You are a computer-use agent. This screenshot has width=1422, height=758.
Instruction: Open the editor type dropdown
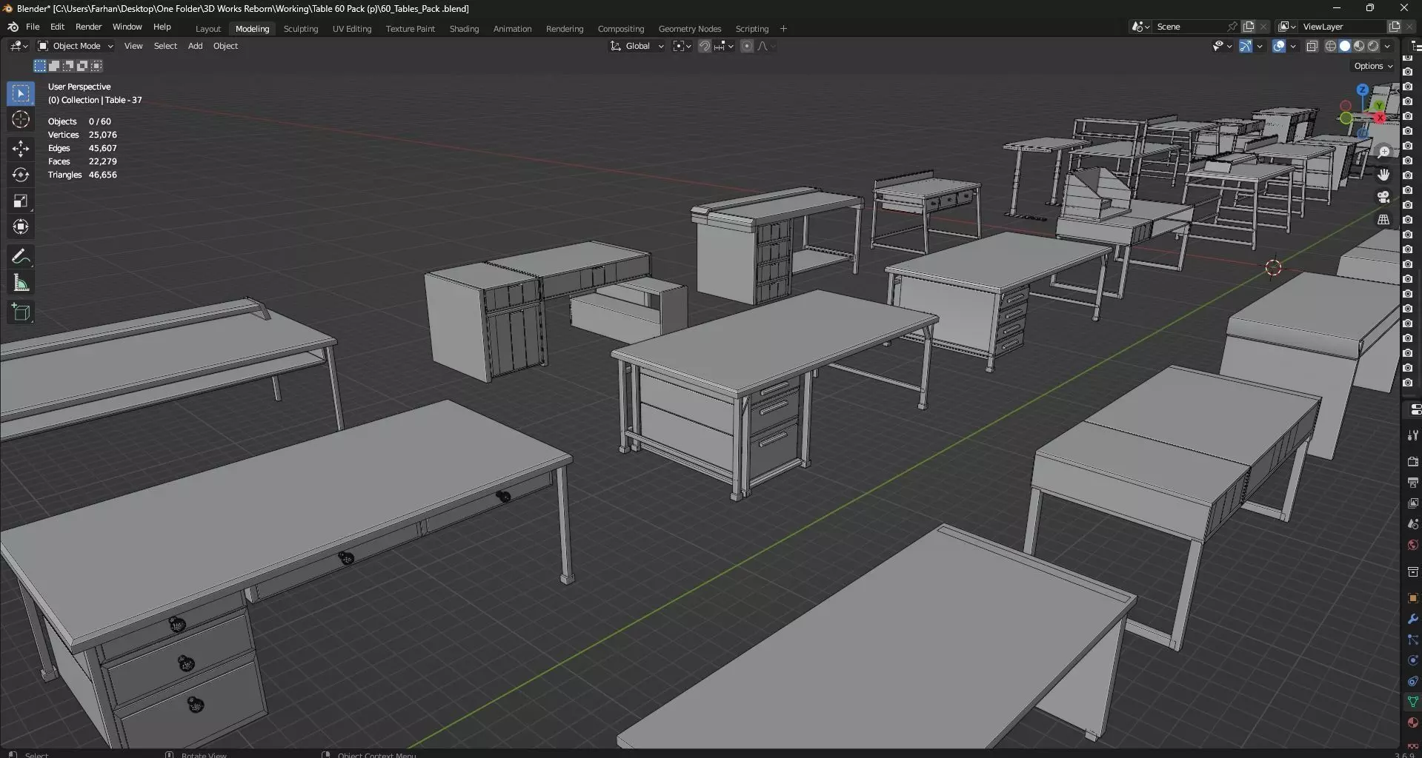click(19, 46)
